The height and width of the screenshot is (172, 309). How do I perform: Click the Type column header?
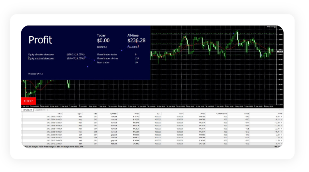pyautogui.click(x=80, y=113)
